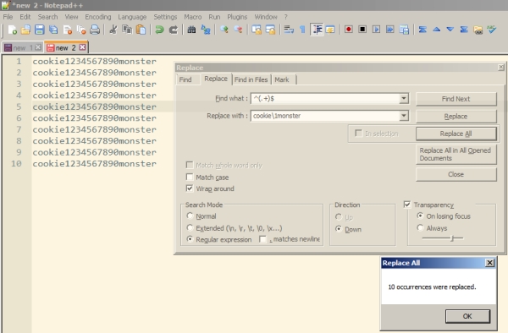Click line number 10 in margin
508x333 pixels.
[16, 164]
